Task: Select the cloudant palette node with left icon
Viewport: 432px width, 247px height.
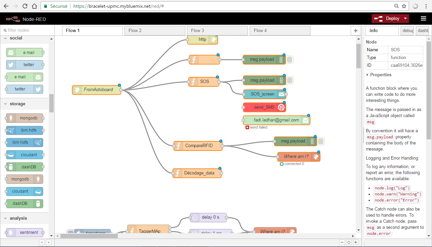Action: (x=25, y=155)
